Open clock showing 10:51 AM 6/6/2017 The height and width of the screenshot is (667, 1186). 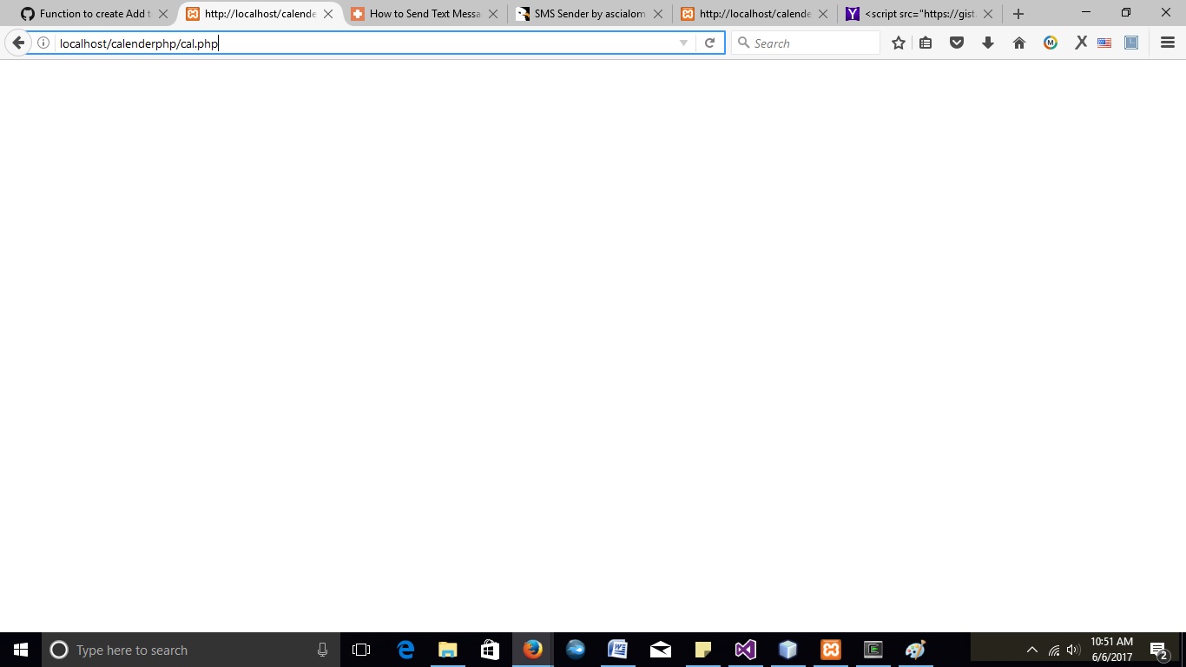1112,650
